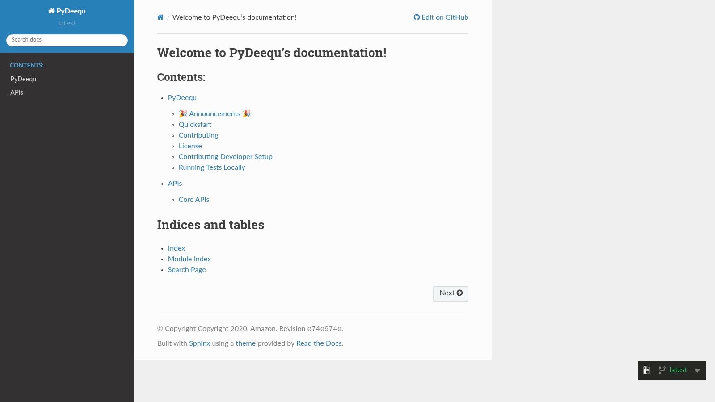Go to the Quickstart section

(195, 125)
